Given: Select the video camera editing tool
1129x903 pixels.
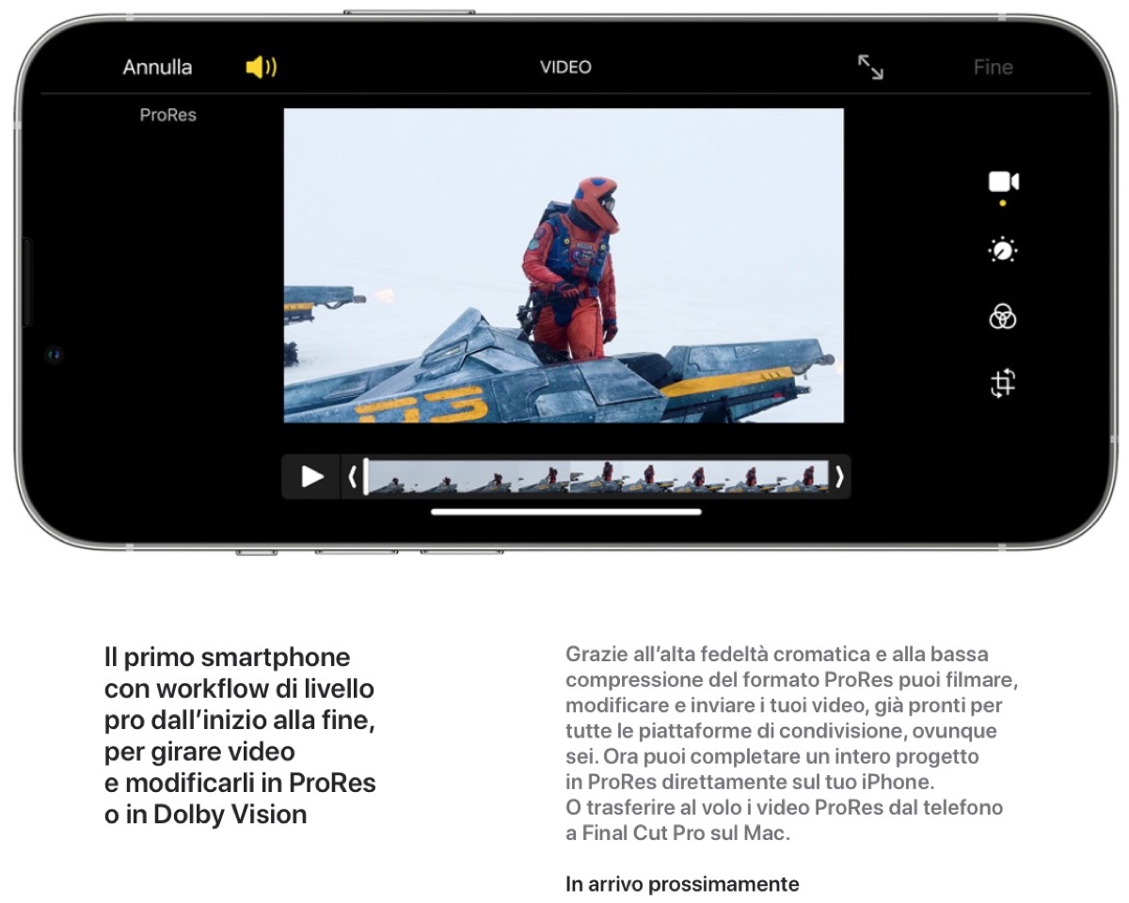Looking at the screenshot, I should pos(1003,182).
